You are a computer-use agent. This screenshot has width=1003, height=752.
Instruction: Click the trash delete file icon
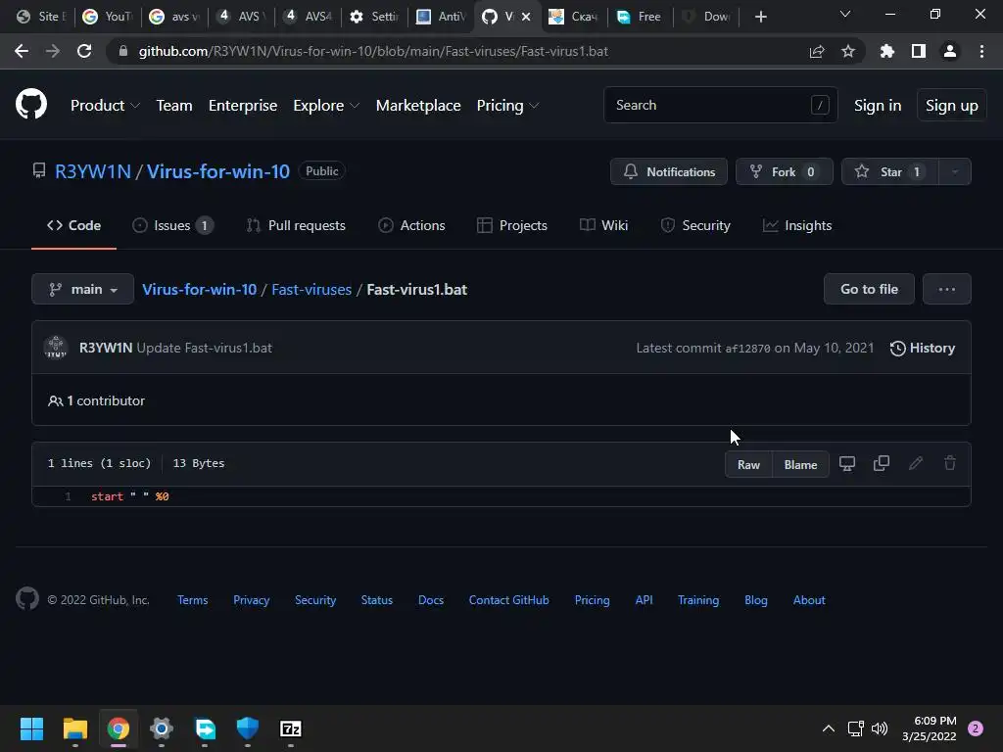950,463
